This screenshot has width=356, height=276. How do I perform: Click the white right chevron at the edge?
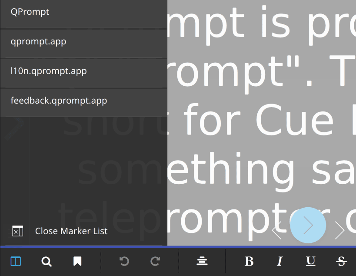tap(339, 230)
